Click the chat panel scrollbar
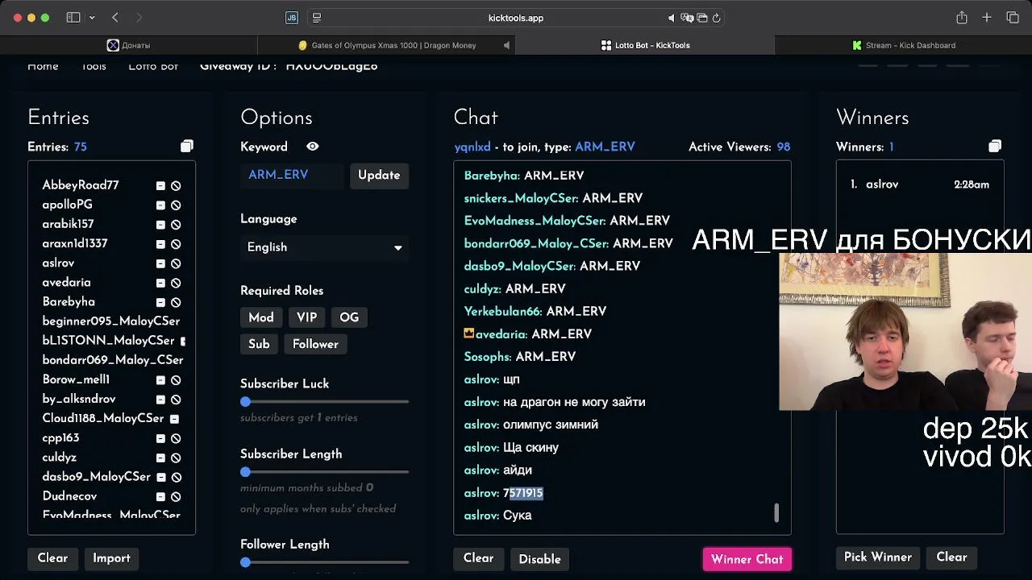 (776, 512)
